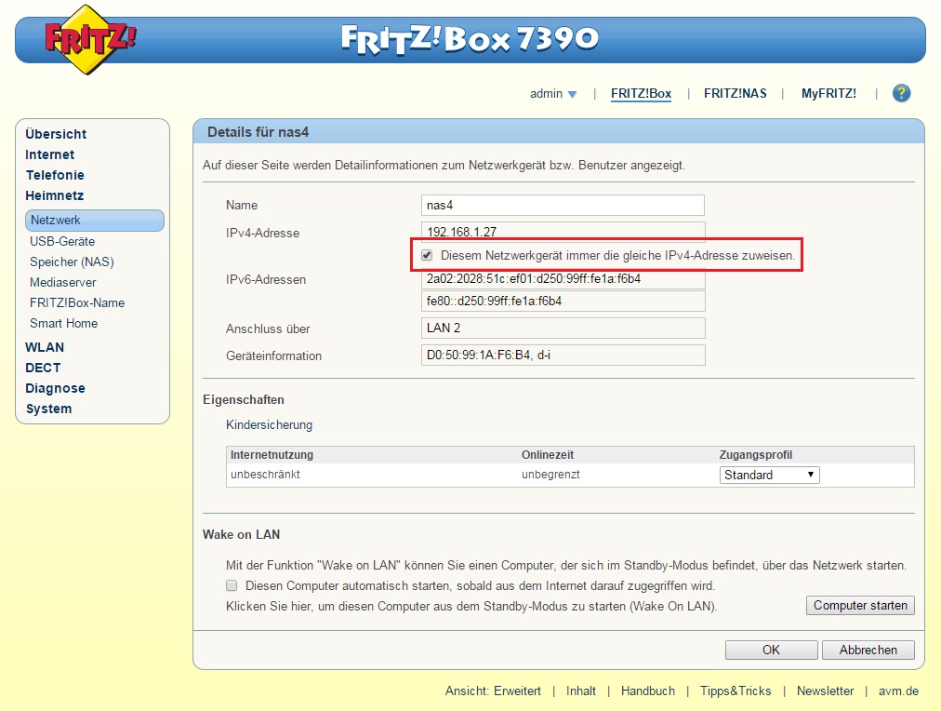Open the System menu section
This screenshot has height=711, width=941.
click(48, 409)
